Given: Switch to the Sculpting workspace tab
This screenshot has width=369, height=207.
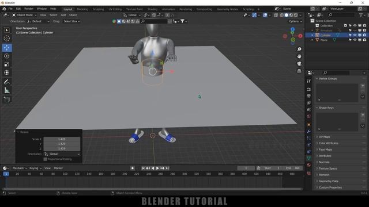Looking at the screenshot, I should tap(98, 9).
